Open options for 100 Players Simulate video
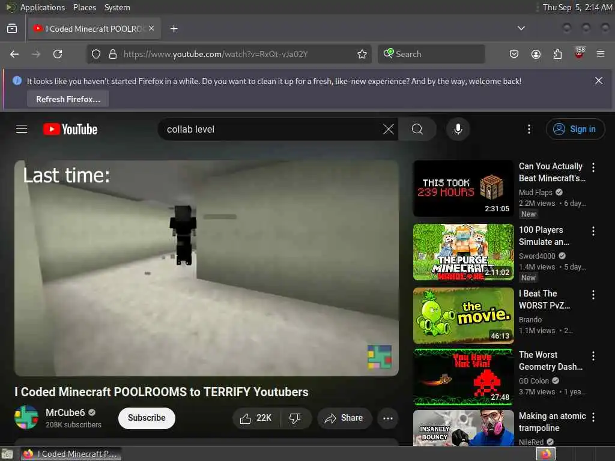 tap(593, 231)
